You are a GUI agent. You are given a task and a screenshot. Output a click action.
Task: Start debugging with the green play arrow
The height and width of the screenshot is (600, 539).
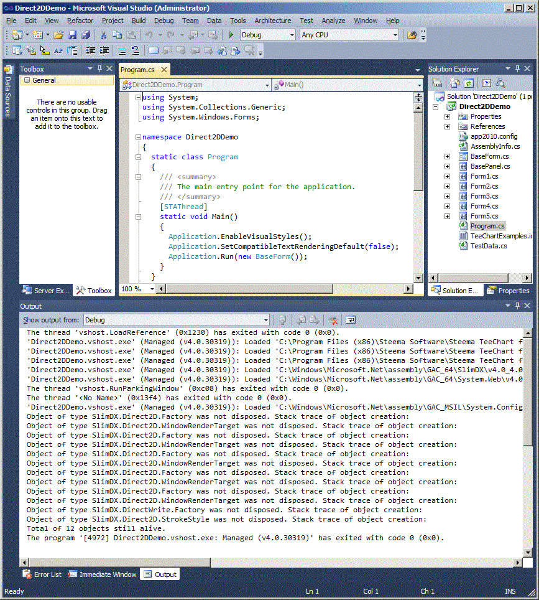(x=231, y=35)
